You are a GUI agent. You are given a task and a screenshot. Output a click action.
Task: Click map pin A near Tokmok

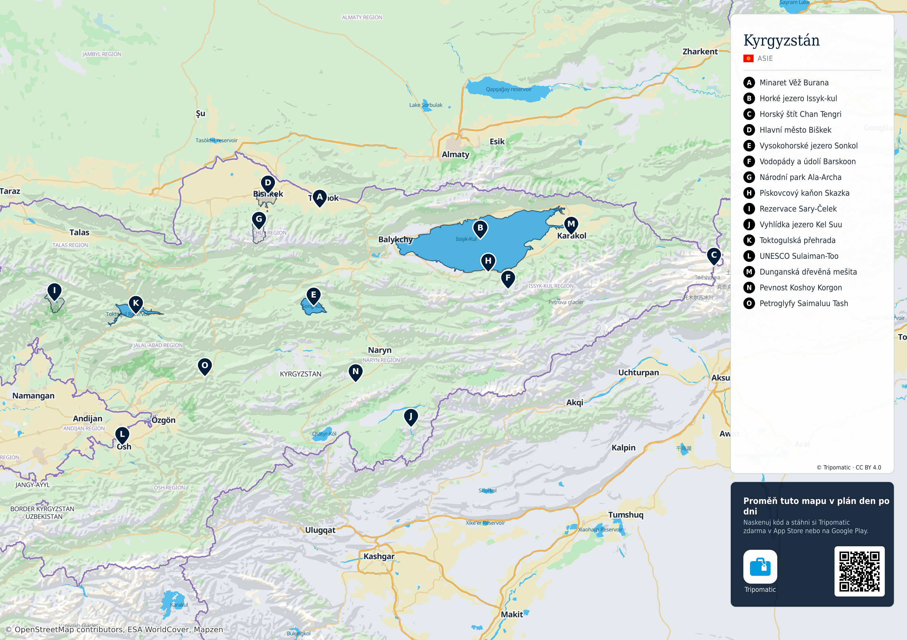tap(320, 198)
